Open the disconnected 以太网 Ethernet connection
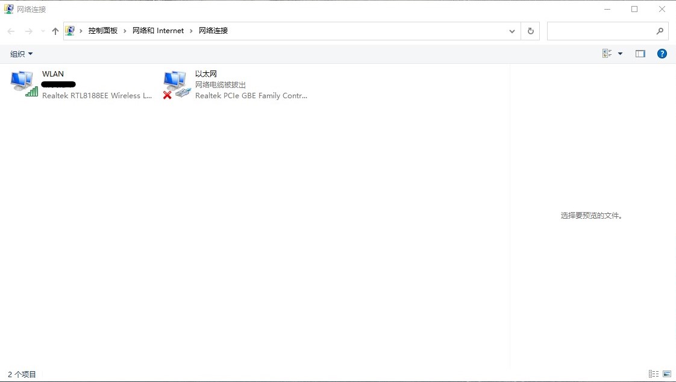The height and width of the screenshot is (382, 676). (x=206, y=74)
